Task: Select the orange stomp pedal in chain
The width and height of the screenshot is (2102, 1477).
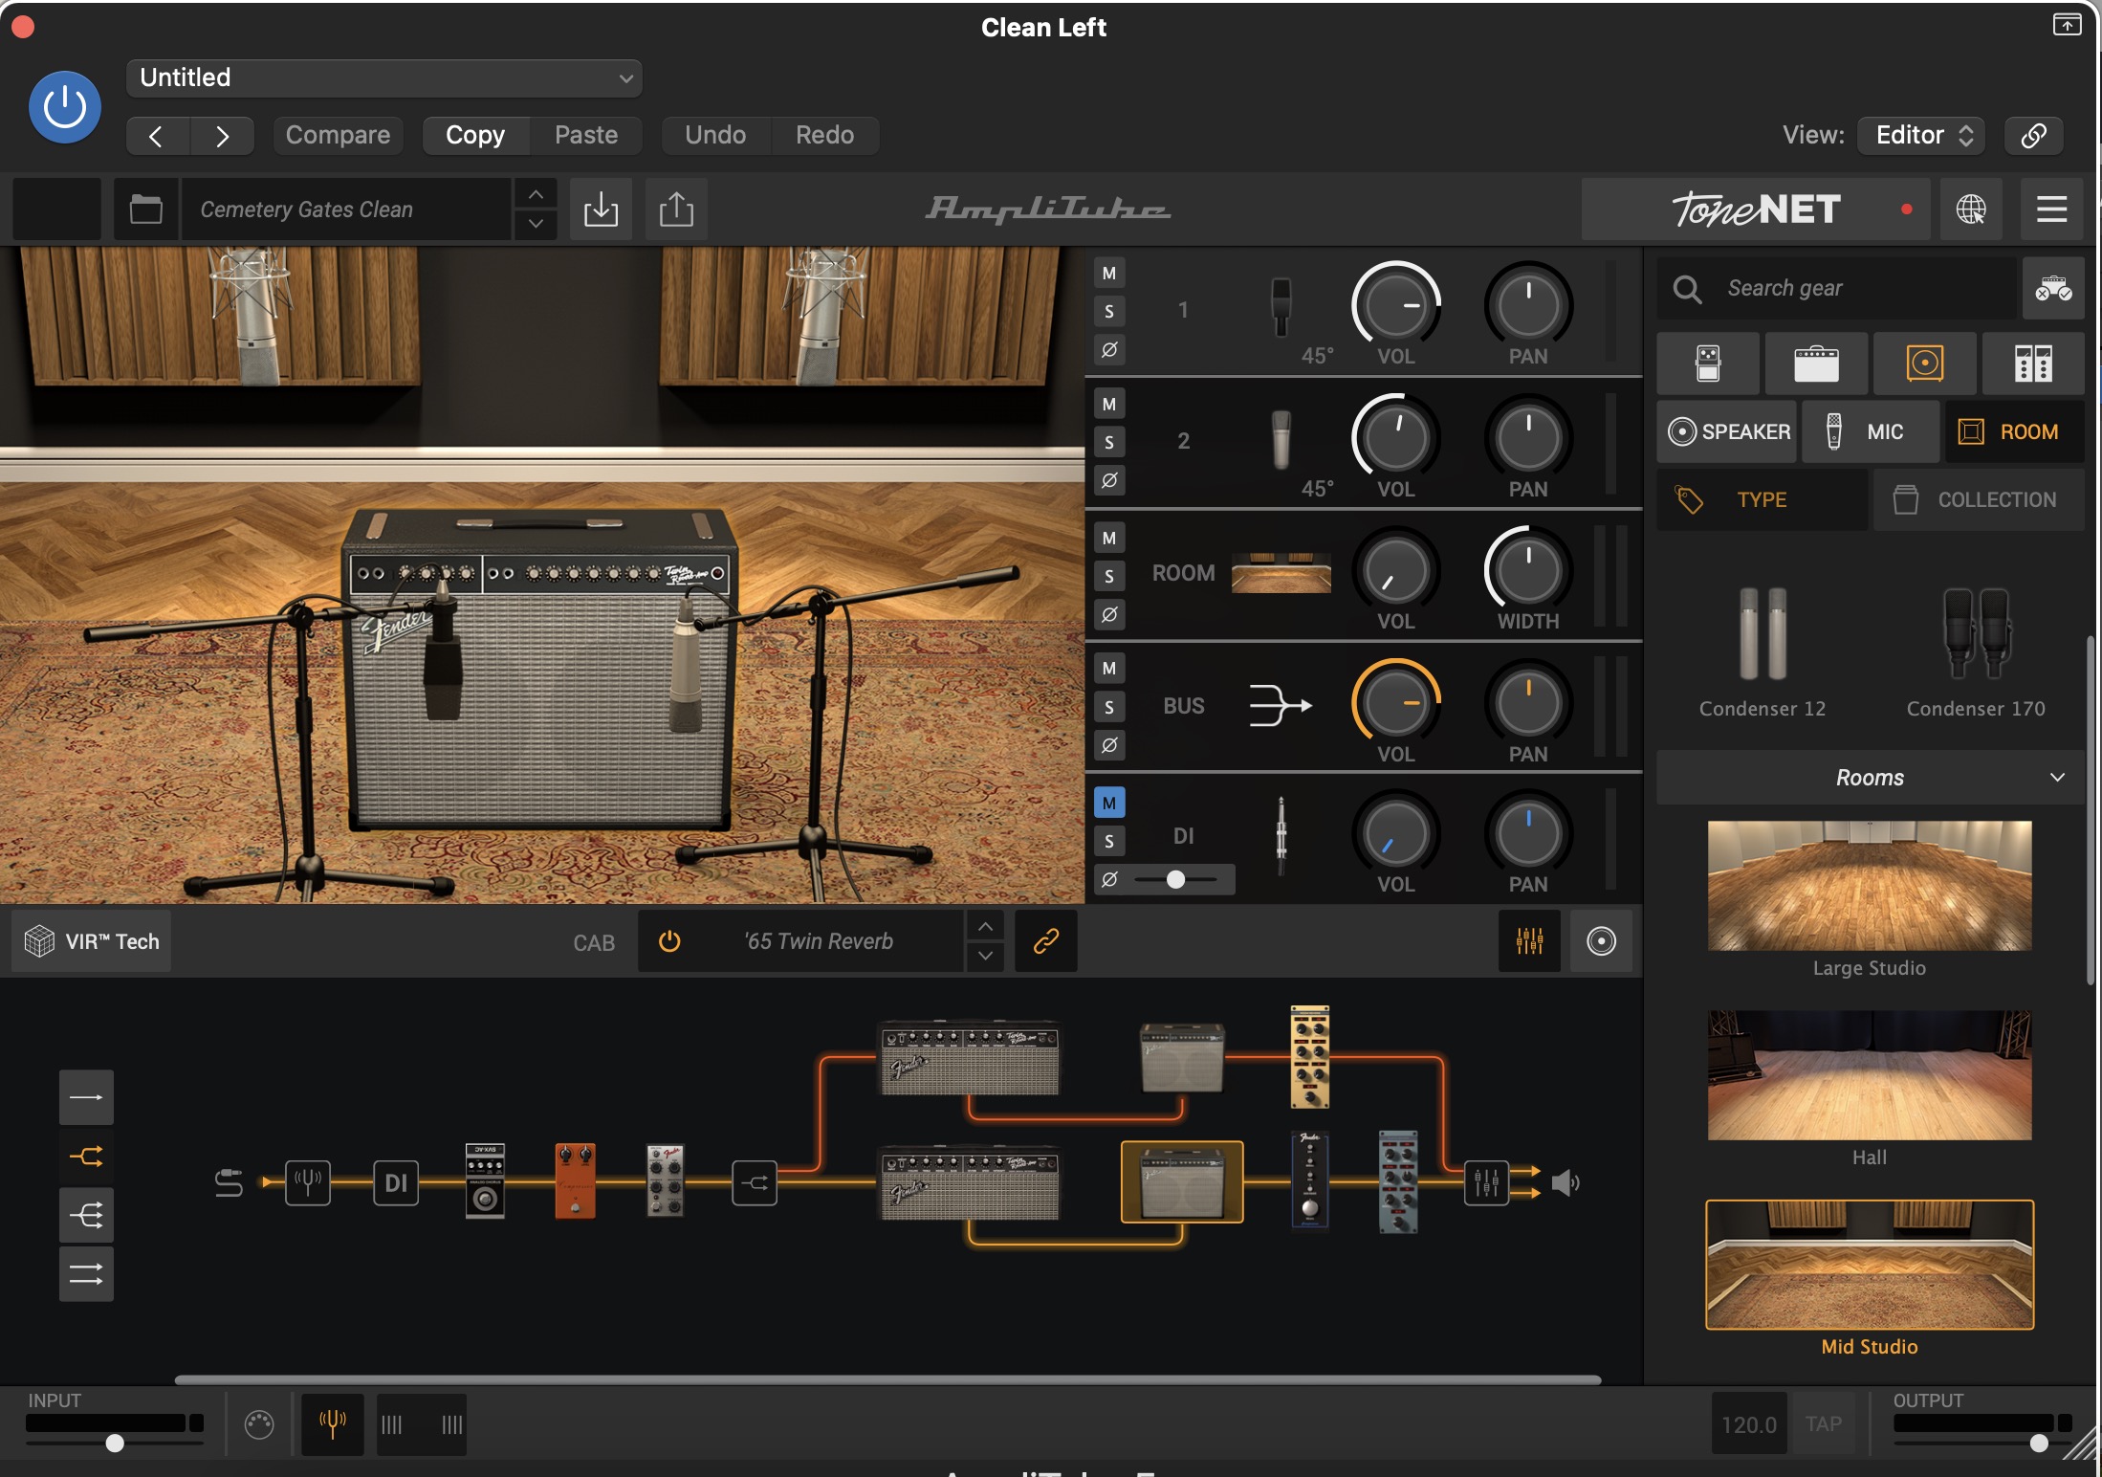Action: tap(575, 1180)
